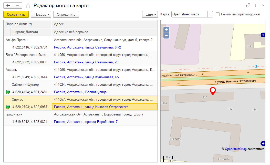
Task: Zoom out on the map
Action: click(166, 35)
